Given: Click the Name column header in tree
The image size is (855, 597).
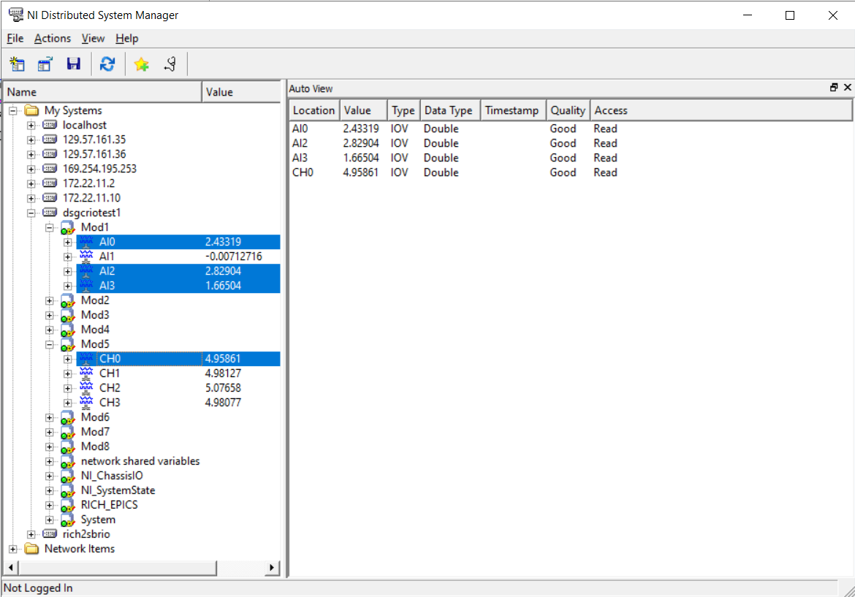Looking at the screenshot, I should click(x=103, y=92).
